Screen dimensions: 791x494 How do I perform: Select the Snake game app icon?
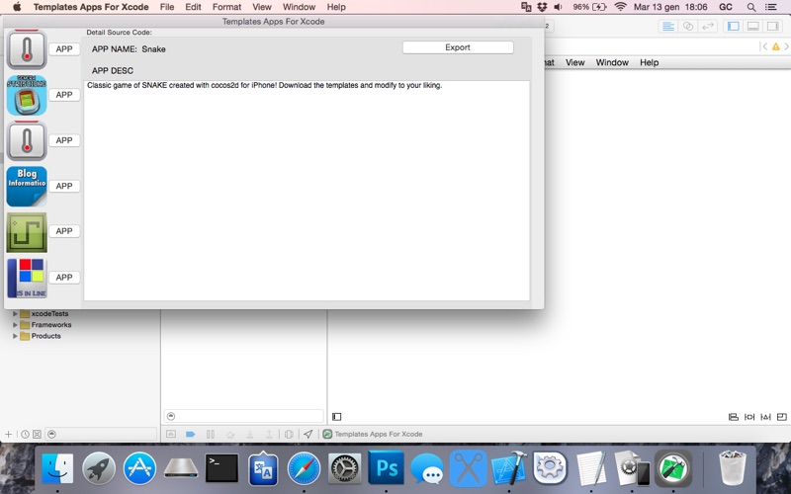[27, 232]
